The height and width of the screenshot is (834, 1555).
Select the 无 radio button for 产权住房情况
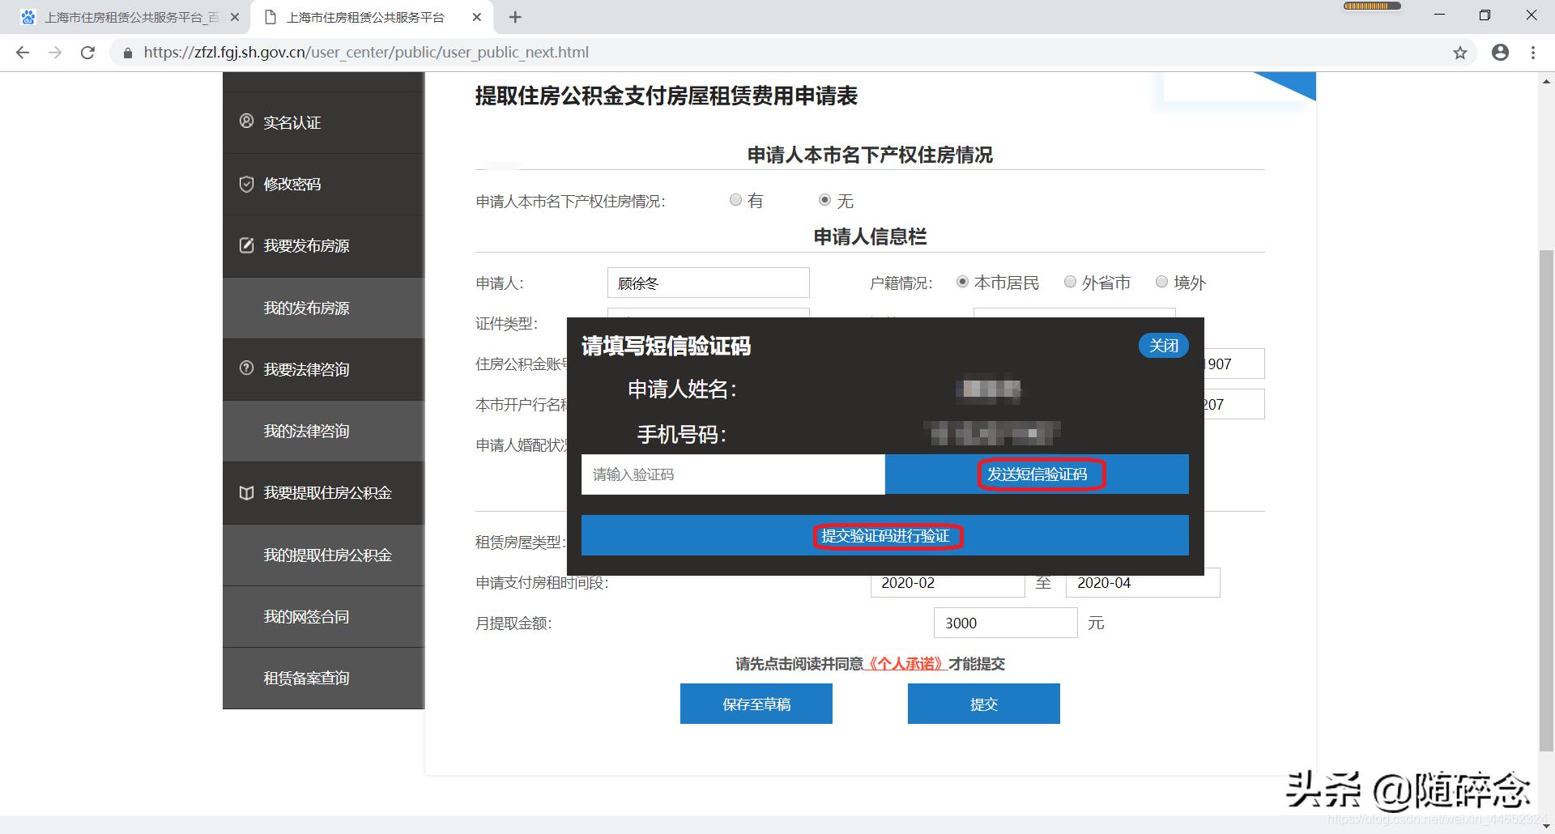[x=825, y=200]
